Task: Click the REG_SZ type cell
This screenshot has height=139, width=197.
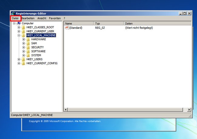Action: 100,28
